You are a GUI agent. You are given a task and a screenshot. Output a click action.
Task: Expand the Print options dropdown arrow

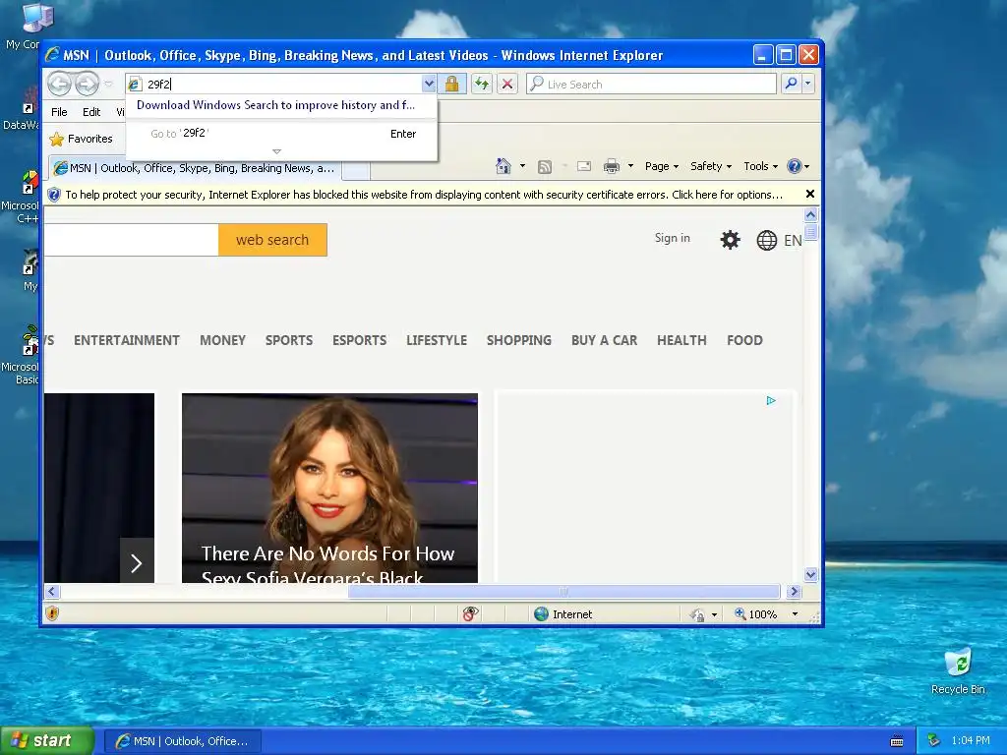pos(630,166)
